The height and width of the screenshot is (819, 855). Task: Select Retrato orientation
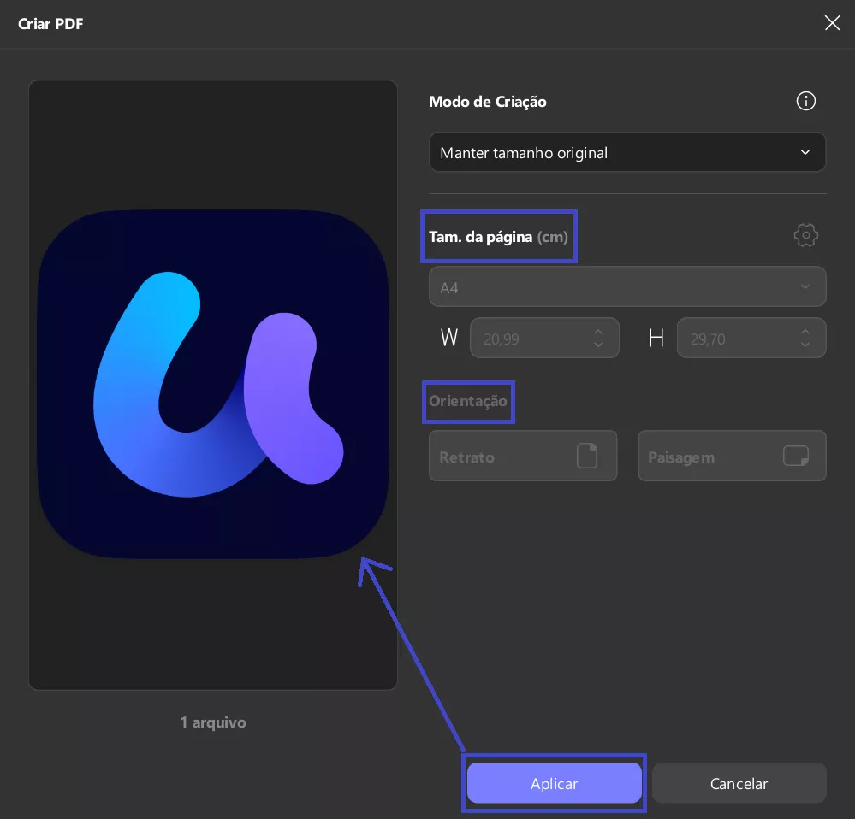523,457
